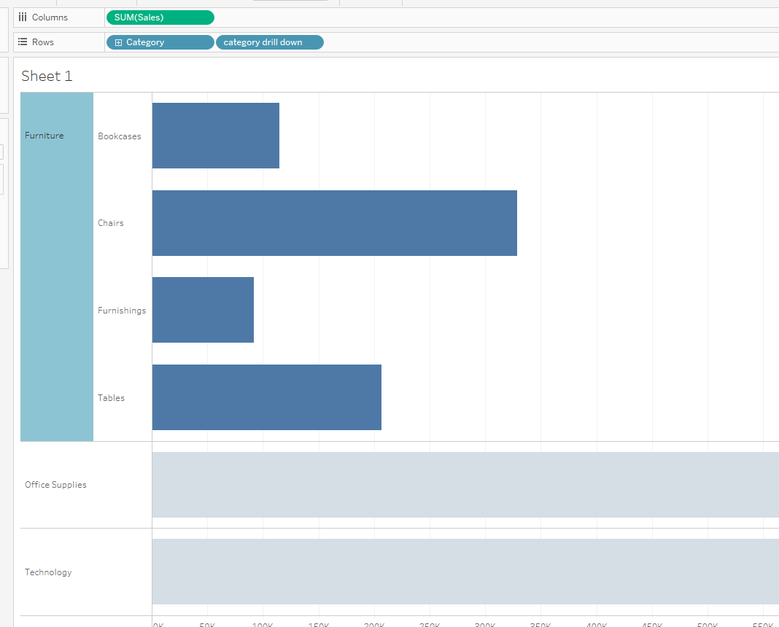779x627 pixels.
Task: Click the Technology sales bar
Action: tap(465, 572)
